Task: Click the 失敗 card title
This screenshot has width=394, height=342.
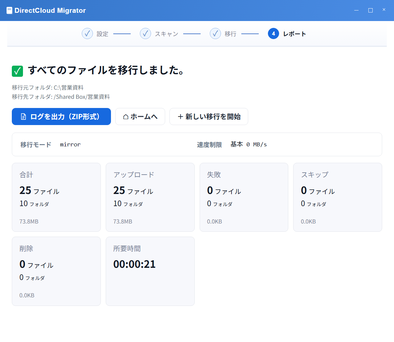Action: tap(214, 175)
